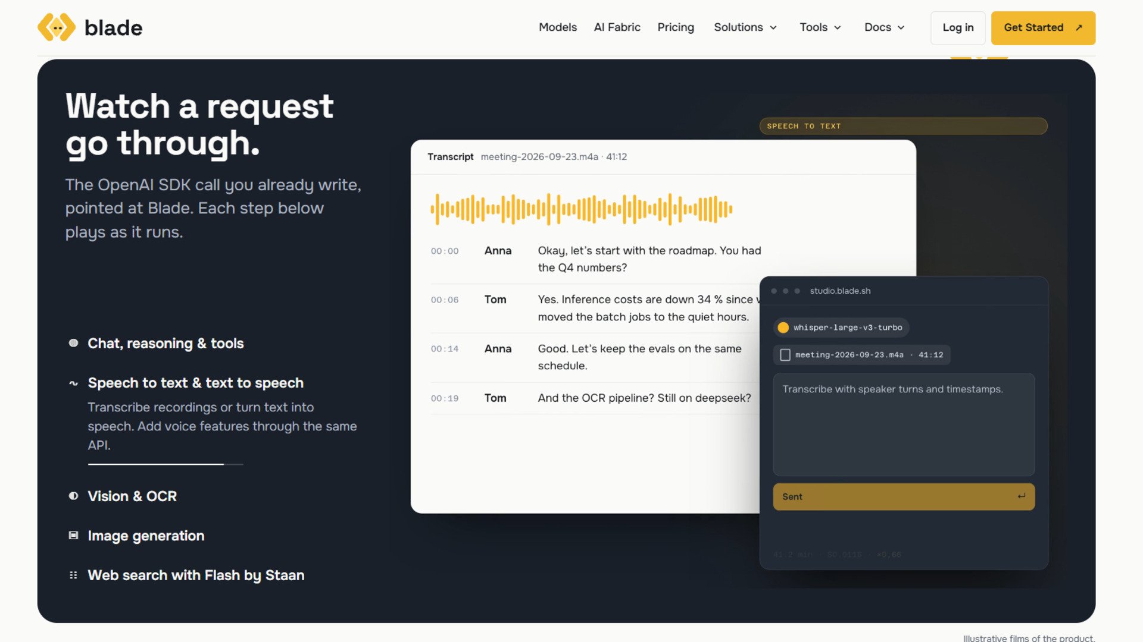Viewport: 1143px width, 642px height.
Task: Click 'Okay, let's start with the roadmap' line
Action: coord(649,259)
